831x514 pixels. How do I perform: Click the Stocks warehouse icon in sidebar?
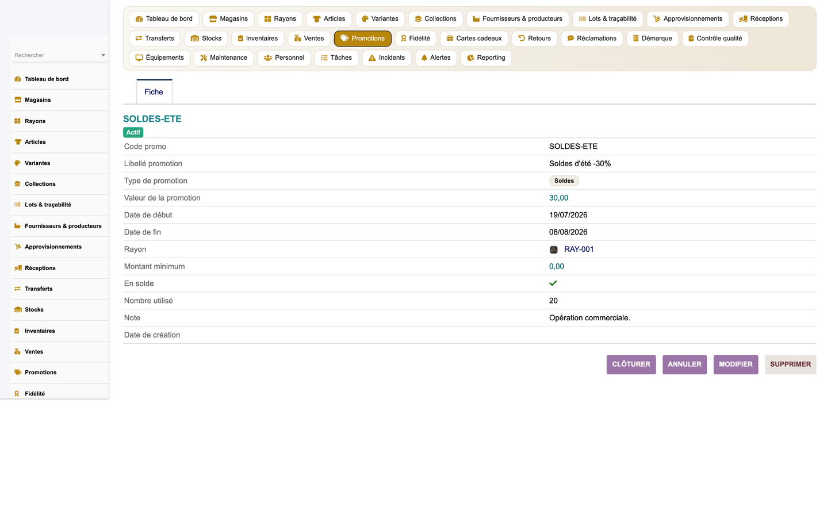[18, 310]
